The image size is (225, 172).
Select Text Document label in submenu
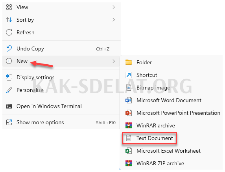click(155, 138)
